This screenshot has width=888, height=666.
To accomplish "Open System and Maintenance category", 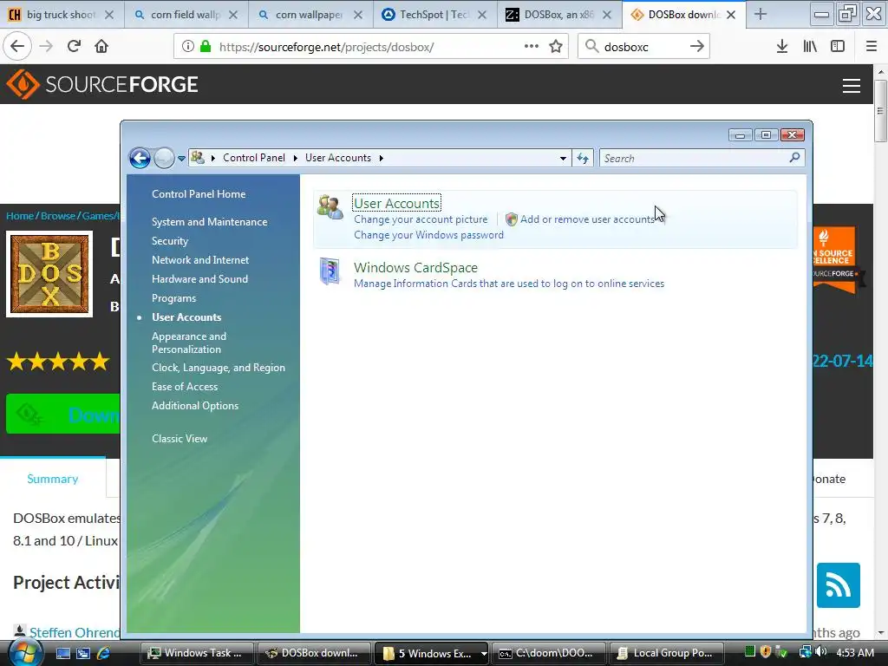I will [x=210, y=222].
